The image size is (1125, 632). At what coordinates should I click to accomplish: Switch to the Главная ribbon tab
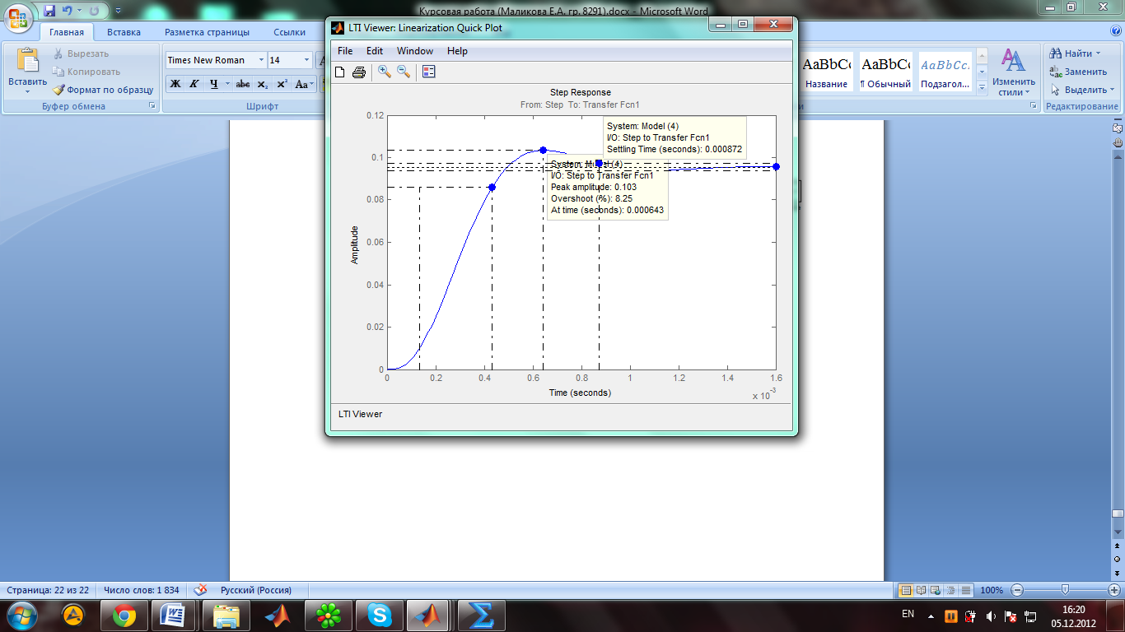click(67, 32)
